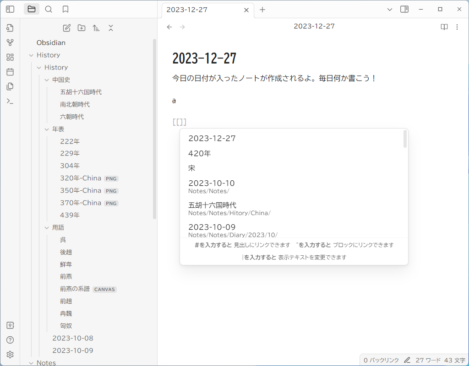The image size is (469, 366).
Task: Create a new note icon
Action: pos(67,28)
